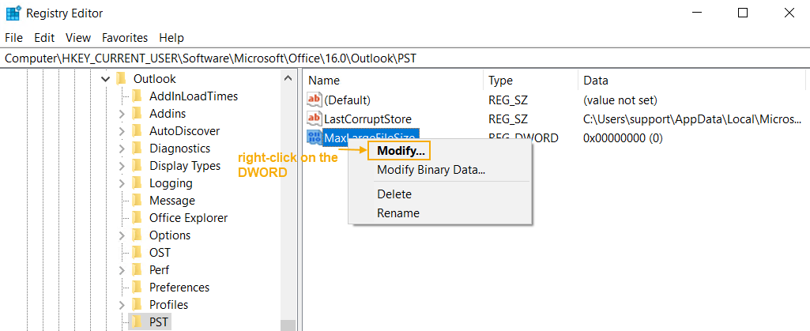Collapse the Outlook key chevron
This screenshot has width=810, height=331.
[105, 79]
